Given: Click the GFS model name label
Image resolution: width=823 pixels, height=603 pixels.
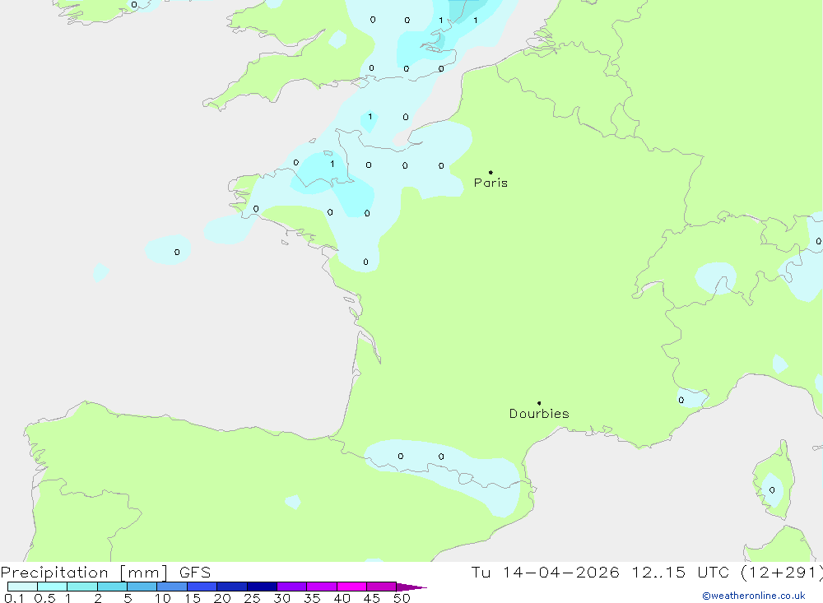Looking at the screenshot, I should tap(195, 572).
